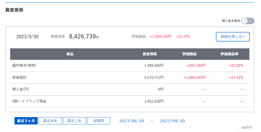
Task: Select the 直近3ヶ月 period tab
Action: coord(26,121)
